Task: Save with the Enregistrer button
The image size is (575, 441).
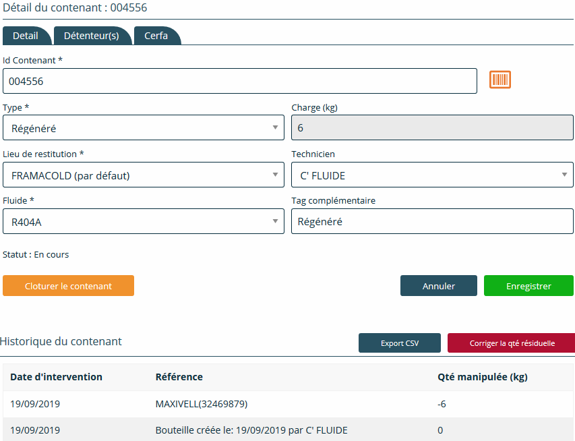Action: pos(528,286)
